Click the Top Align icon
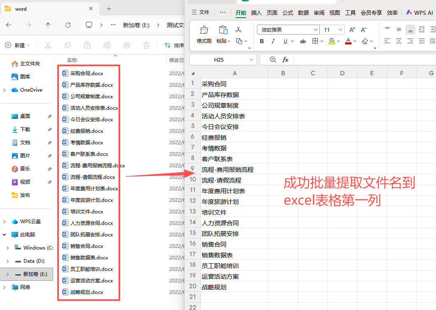Screen dimensions: 436x310 click(x=387, y=29)
